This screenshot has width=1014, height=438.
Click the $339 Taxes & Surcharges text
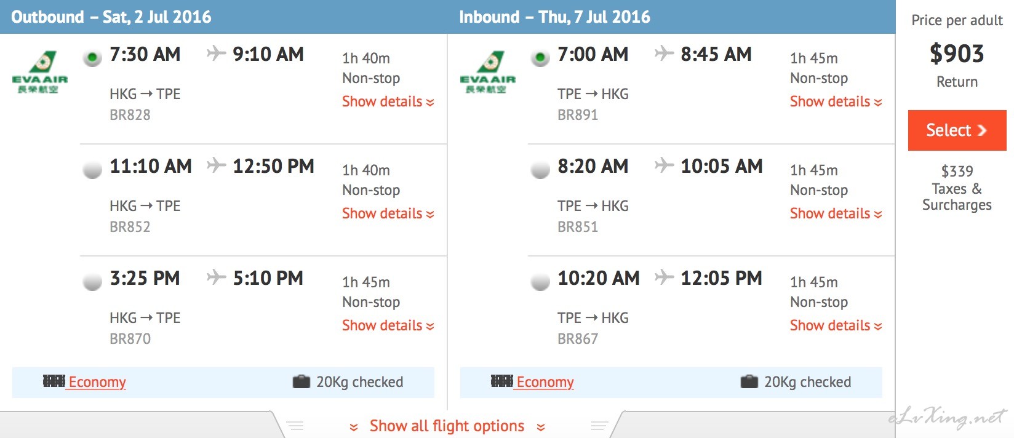(x=957, y=188)
